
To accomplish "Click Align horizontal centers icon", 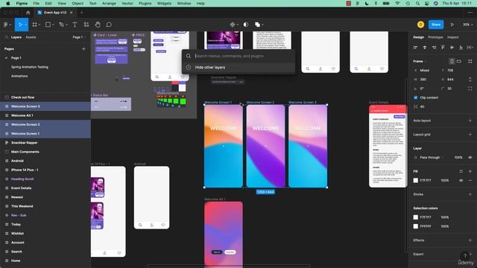I will click(x=425, y=48).
